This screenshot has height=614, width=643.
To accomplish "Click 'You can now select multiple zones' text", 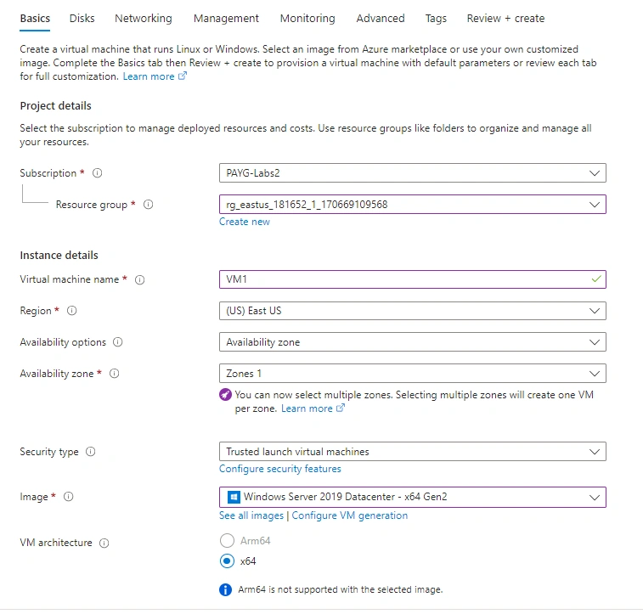I will [x=414, y=402].
